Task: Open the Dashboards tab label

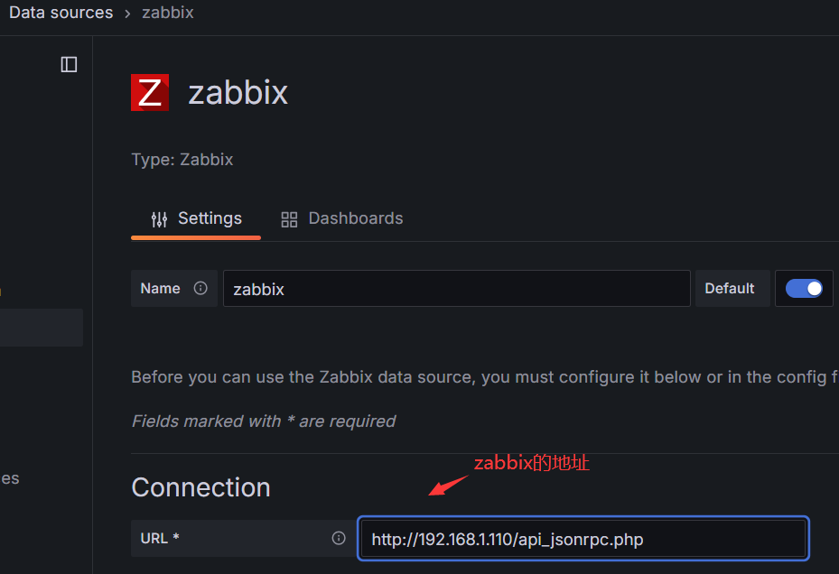Action: click(x=356, y=218)
